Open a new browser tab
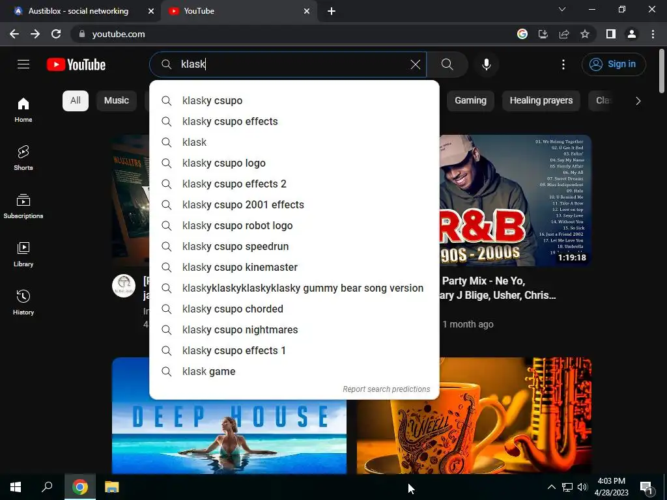 click(x=332, y=11)
